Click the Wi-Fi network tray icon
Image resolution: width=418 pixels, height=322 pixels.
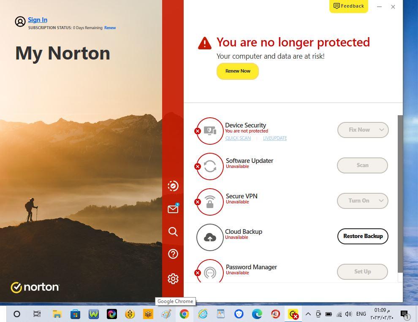point(339,314)
